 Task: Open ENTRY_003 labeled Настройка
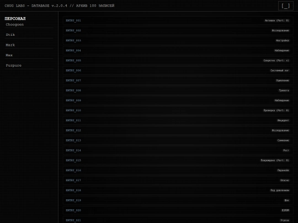point(178,40)
